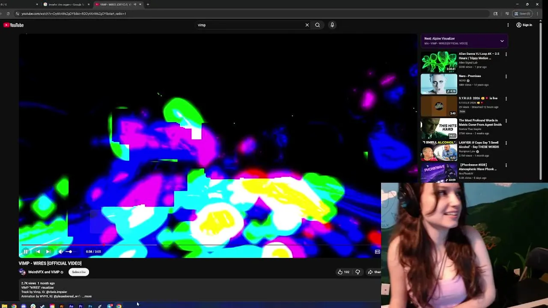Image resolution: width=548 pixels, height=308 pixels.
Task: Click the Google Lens icon in address bar
Action: 495,14
